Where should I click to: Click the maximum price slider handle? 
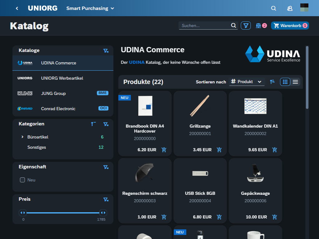[103, 213]
